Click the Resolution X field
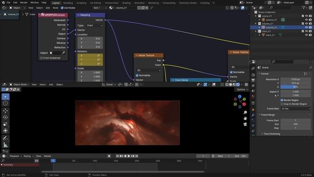Image resolution: width=314 pixels, height=177 pixels. pos(295,80)
